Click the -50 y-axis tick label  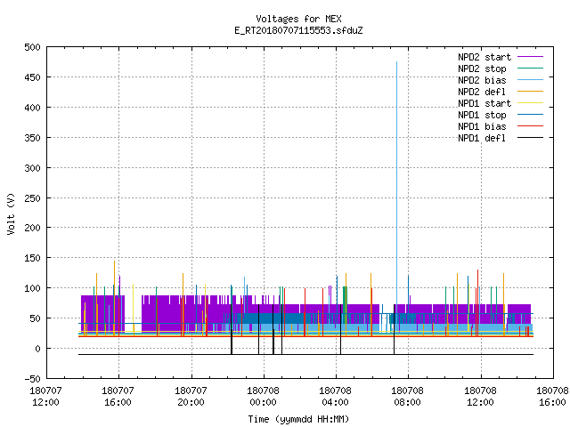(x=32, y=379)
